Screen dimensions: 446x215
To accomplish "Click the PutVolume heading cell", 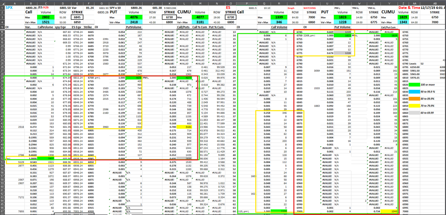I will (x=134, y=27).
